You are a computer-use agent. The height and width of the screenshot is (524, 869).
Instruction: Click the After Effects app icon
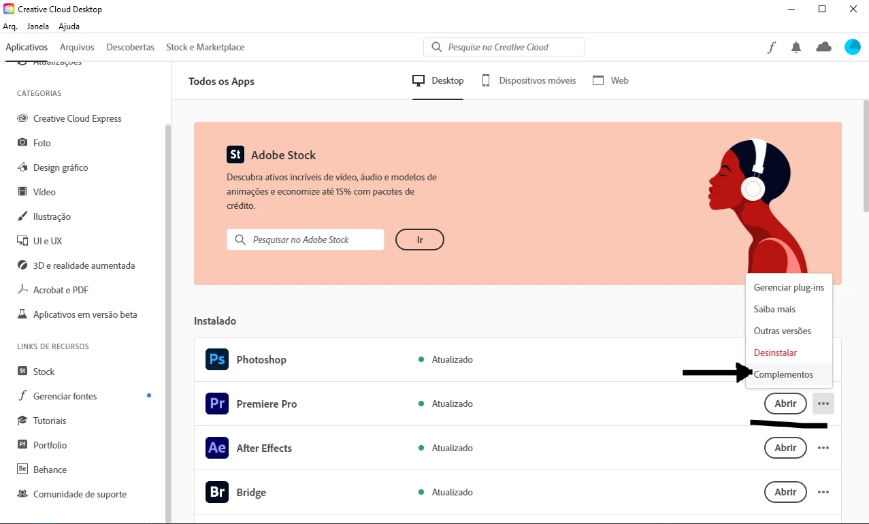(x=217, y=448)
